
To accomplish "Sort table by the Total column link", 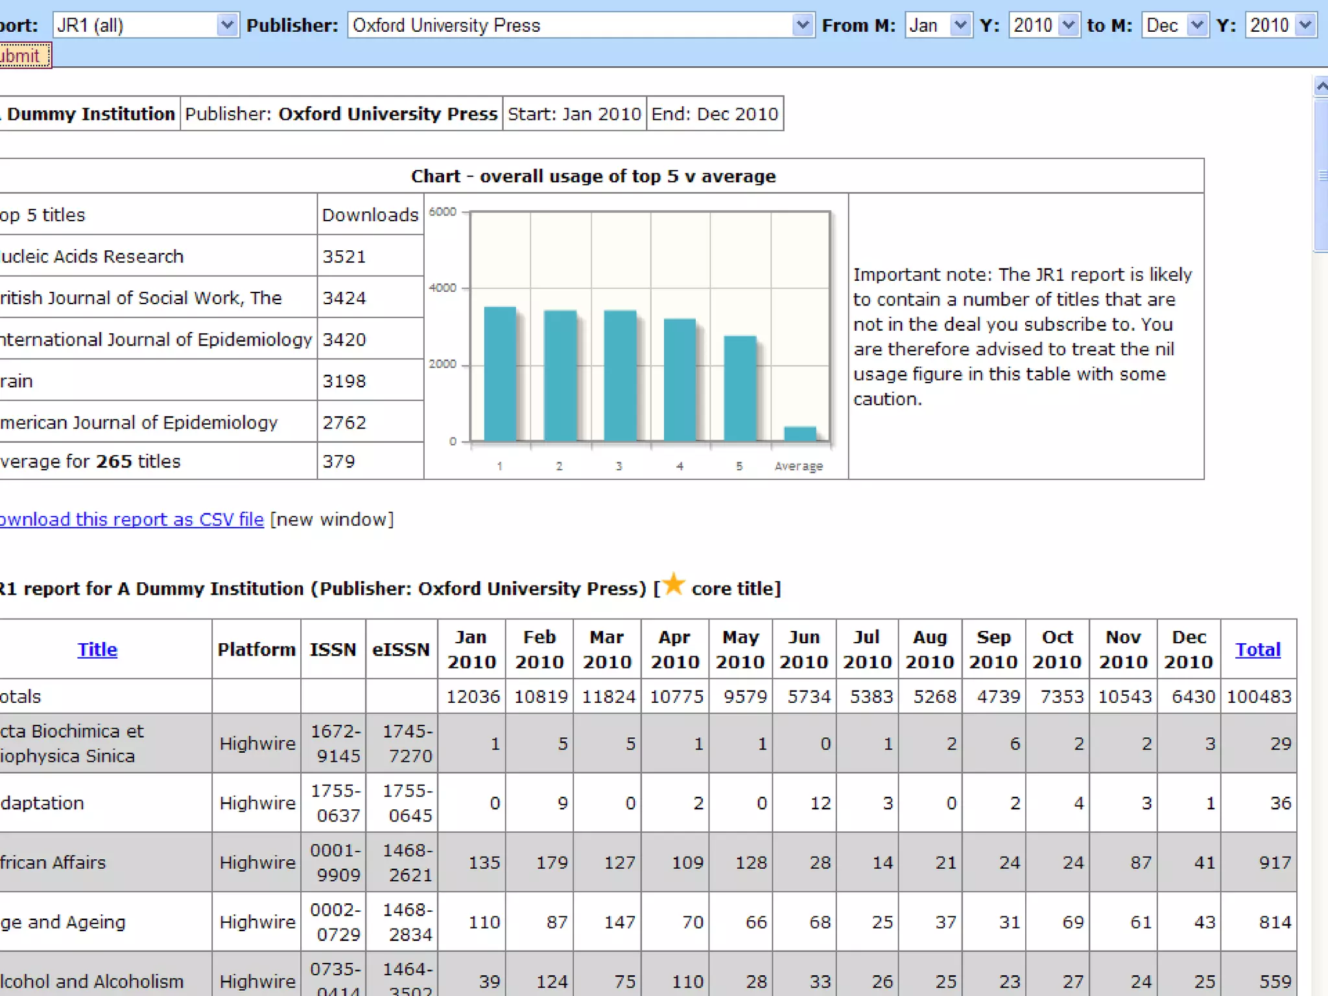I will (1257, 649).
